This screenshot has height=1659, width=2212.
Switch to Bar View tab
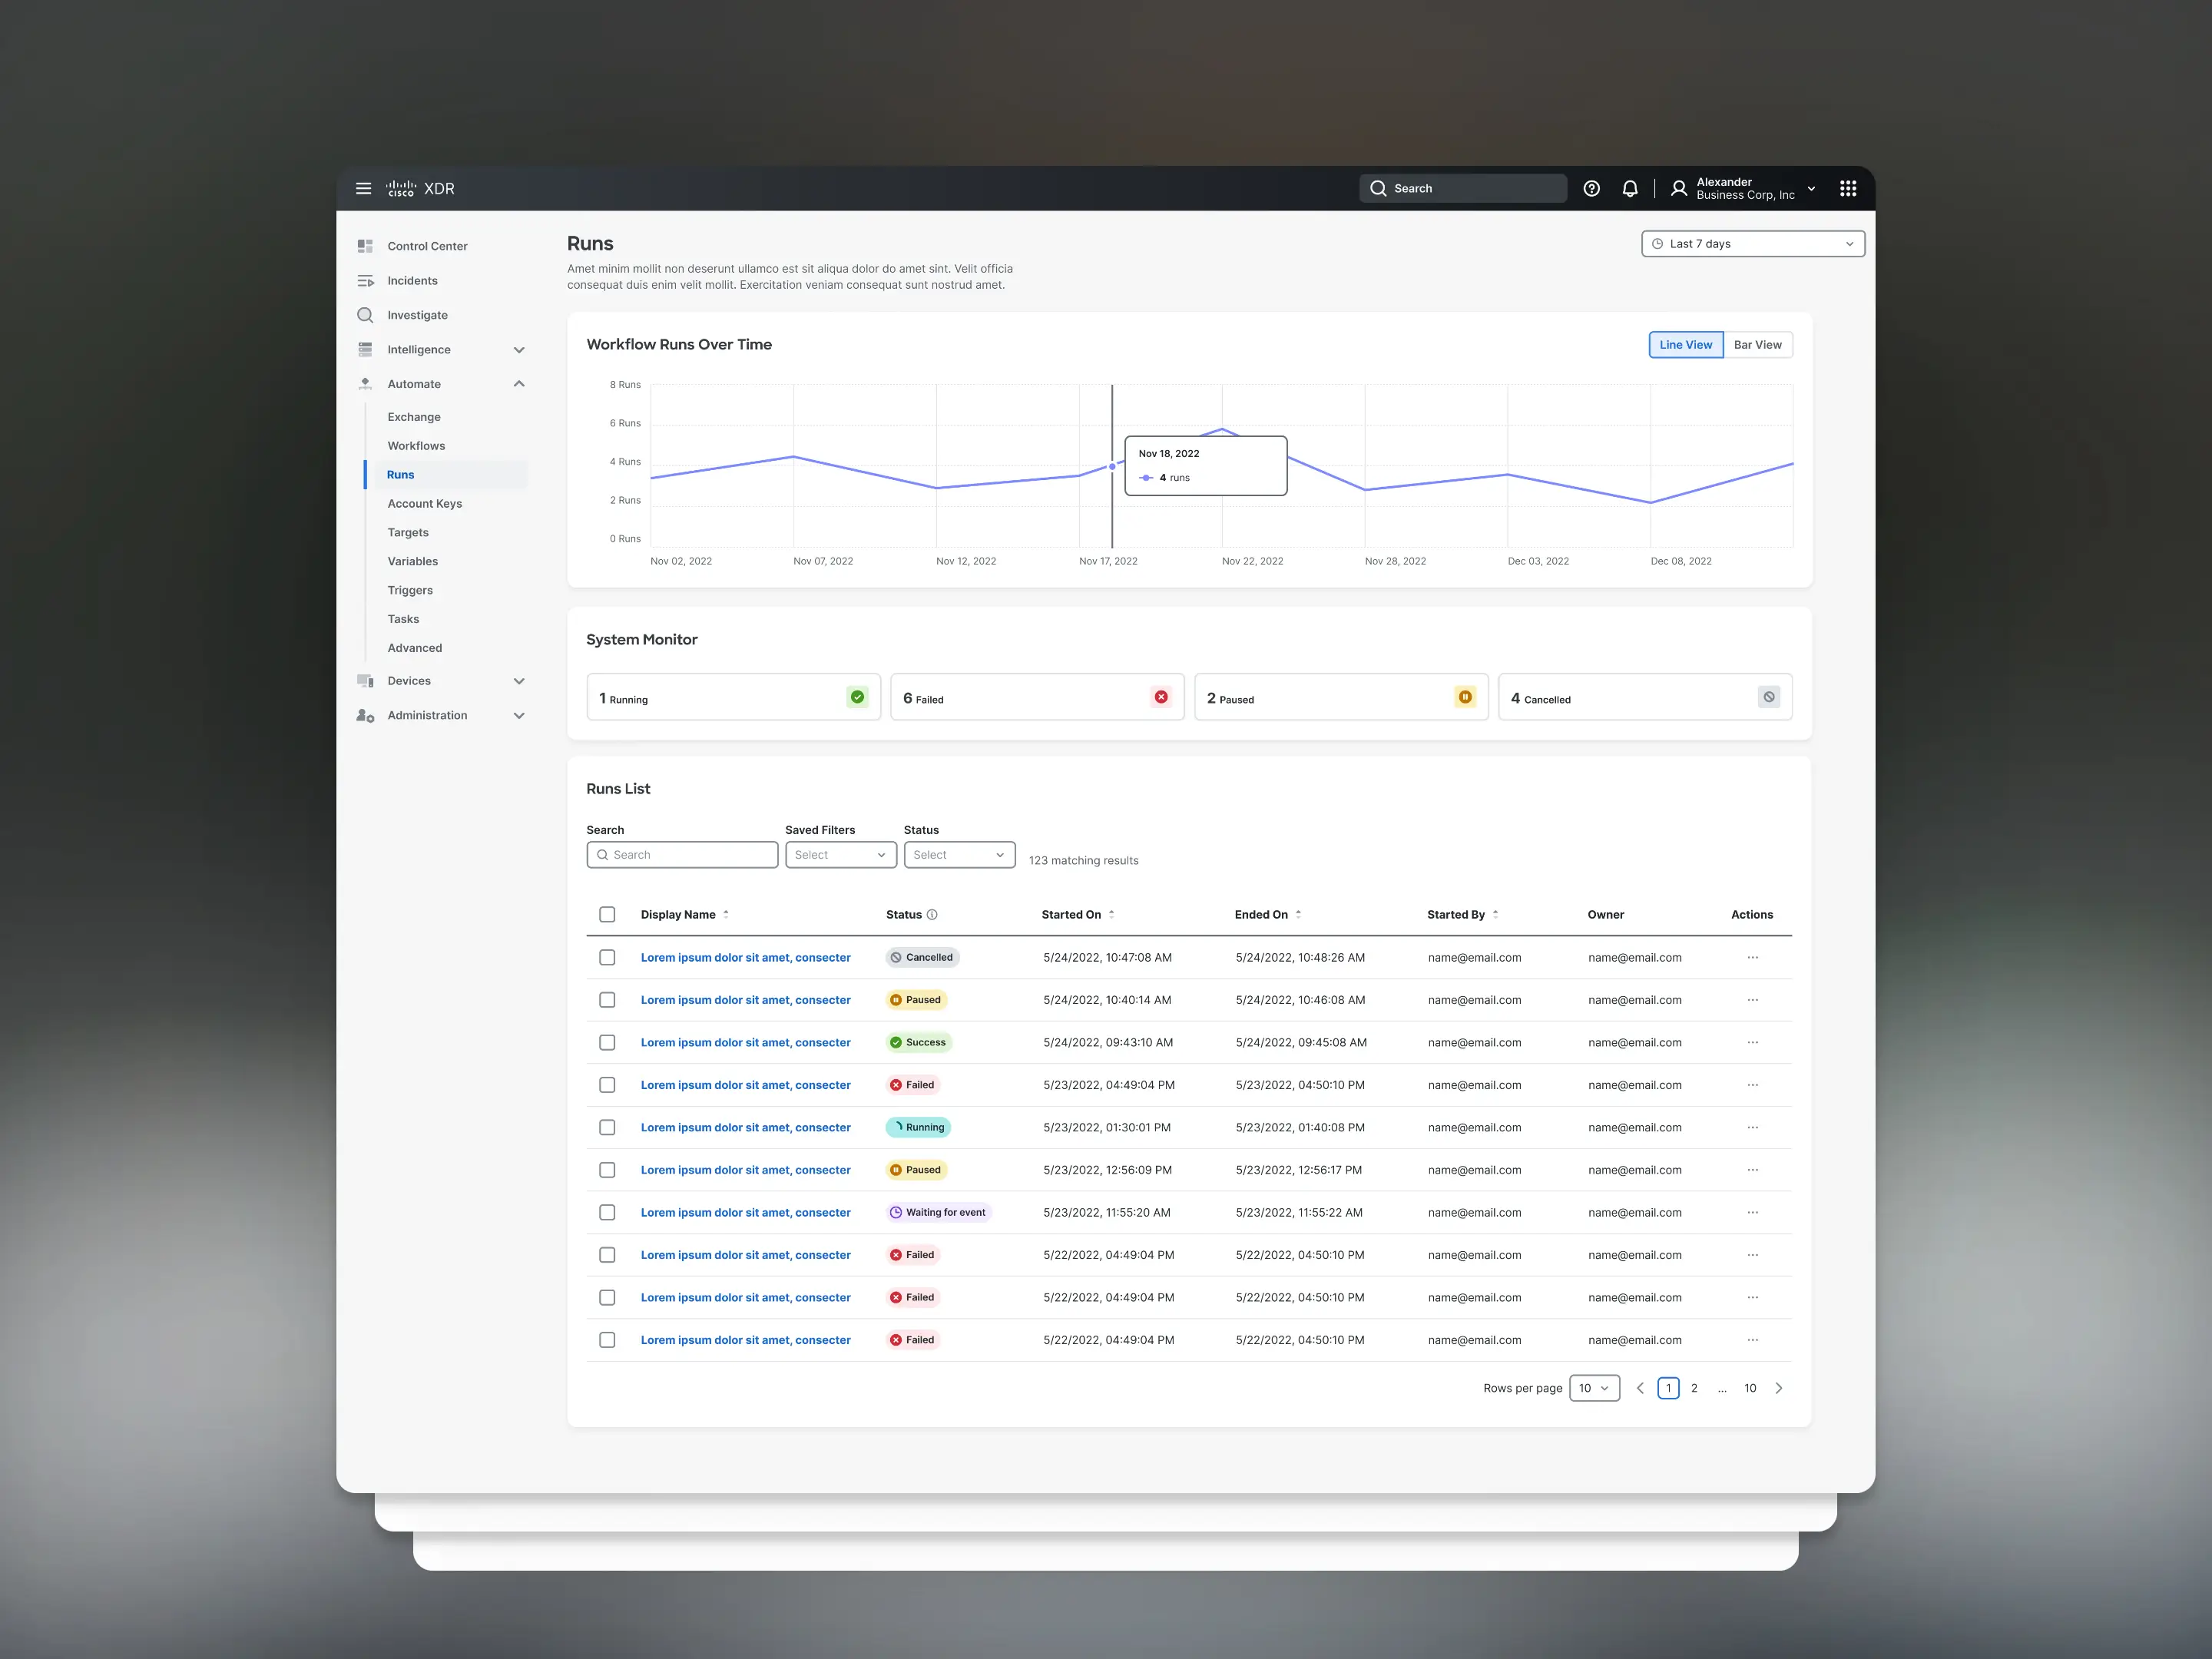click(1757, 345)
